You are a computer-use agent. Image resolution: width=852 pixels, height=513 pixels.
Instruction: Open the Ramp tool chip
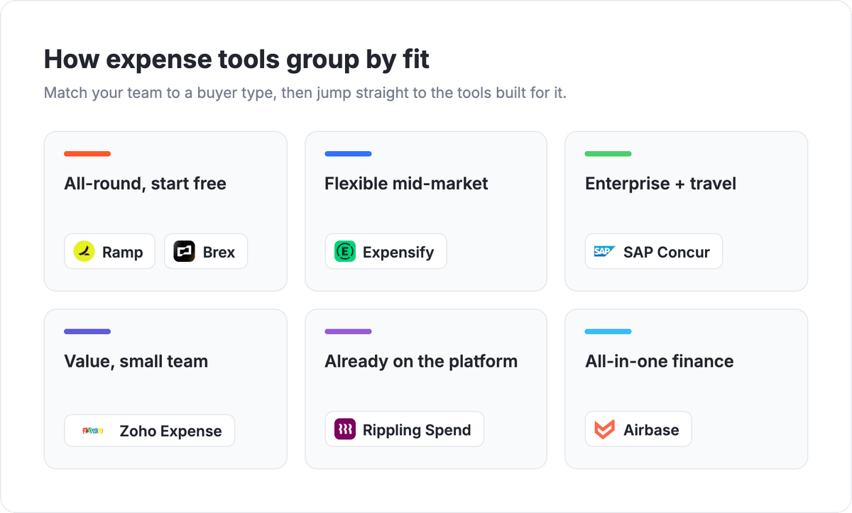click(x=110, y=251)
